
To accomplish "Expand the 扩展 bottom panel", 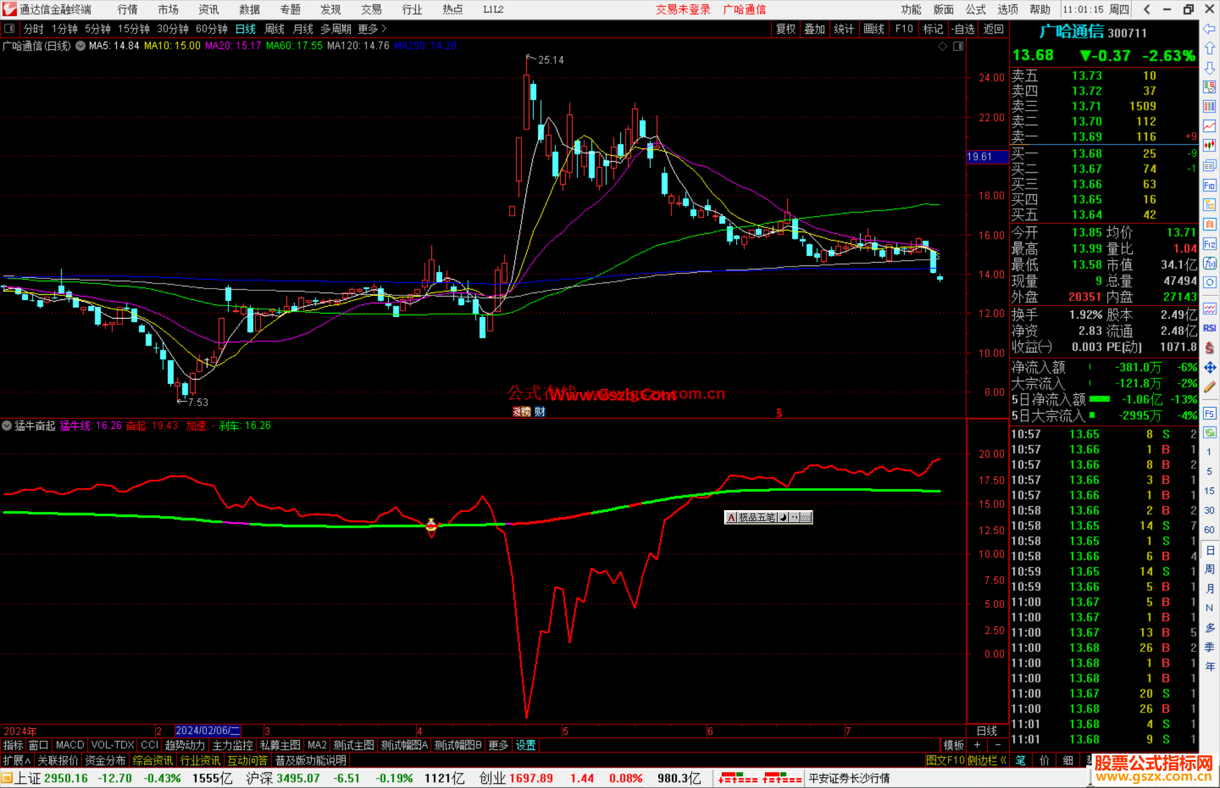I will [16, 760].
